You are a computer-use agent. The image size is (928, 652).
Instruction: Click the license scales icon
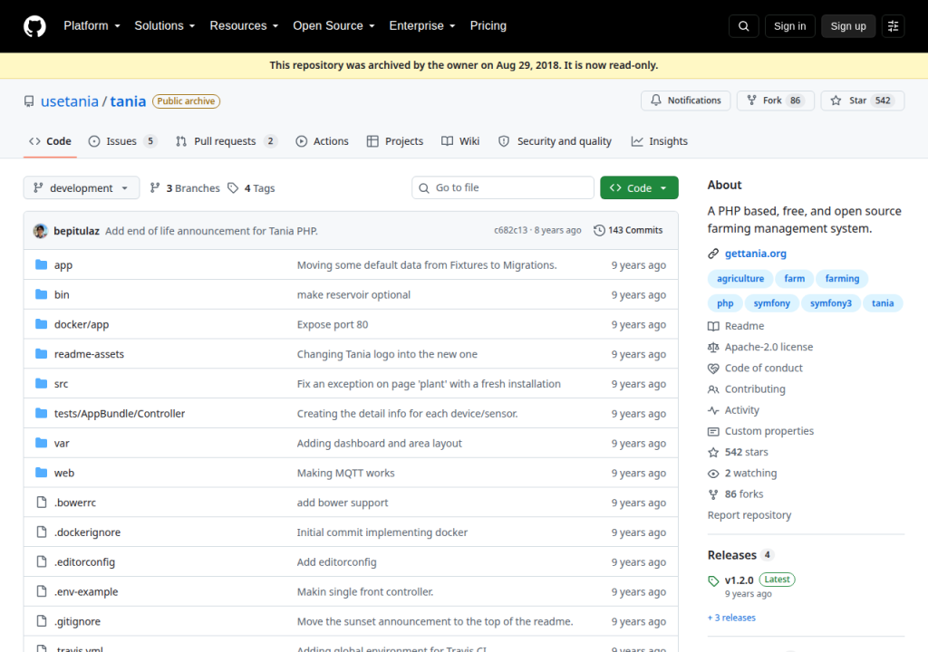[x=713, y=348]
